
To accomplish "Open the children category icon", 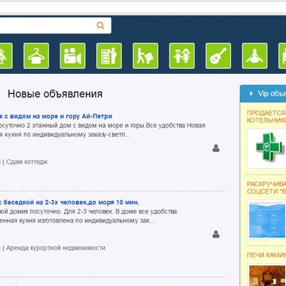I will [182, 56].
